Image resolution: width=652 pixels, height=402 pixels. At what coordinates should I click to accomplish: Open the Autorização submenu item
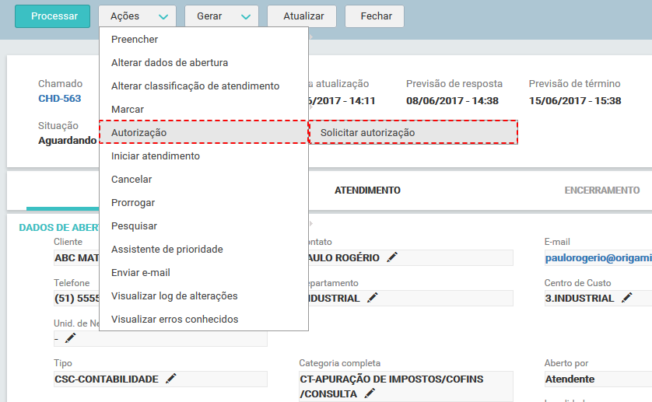point(204,132)
